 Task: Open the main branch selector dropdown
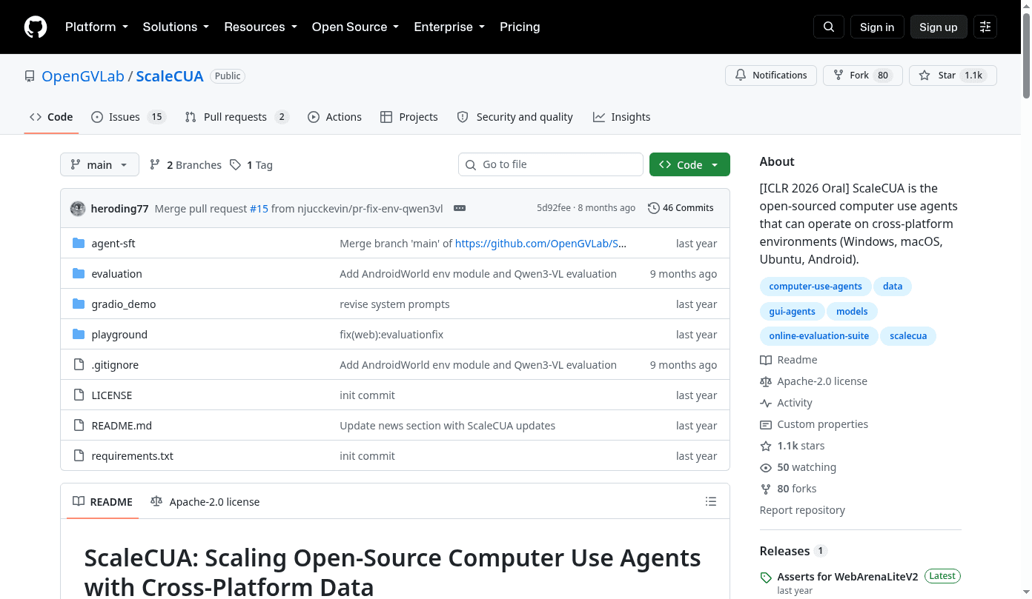coord(99,164)
